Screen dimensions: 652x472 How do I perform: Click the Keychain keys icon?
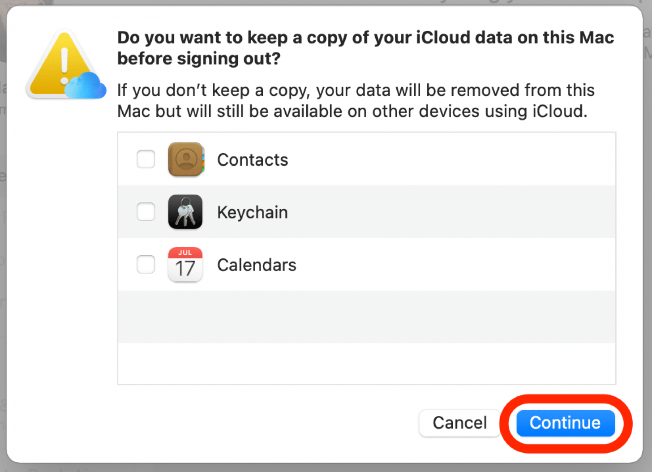(x=185, y=212)
